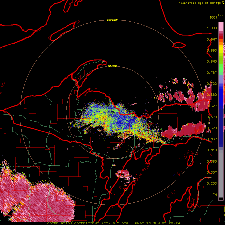Screen dimensions: 225x225
Task: Click the 0.307 scale value
Action: click(212, 172)
